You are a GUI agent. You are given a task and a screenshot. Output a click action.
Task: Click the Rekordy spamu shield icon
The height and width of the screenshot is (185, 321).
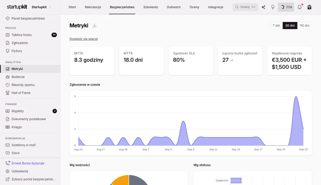(x=8, y=85)
